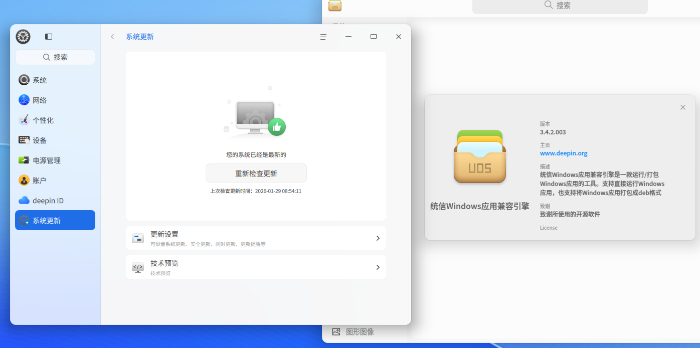Click the Devices (设备) keyboard icon

[24, 140]
